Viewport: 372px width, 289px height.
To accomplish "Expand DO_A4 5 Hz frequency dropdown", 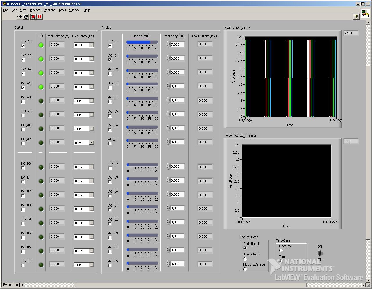I will 91,101.
